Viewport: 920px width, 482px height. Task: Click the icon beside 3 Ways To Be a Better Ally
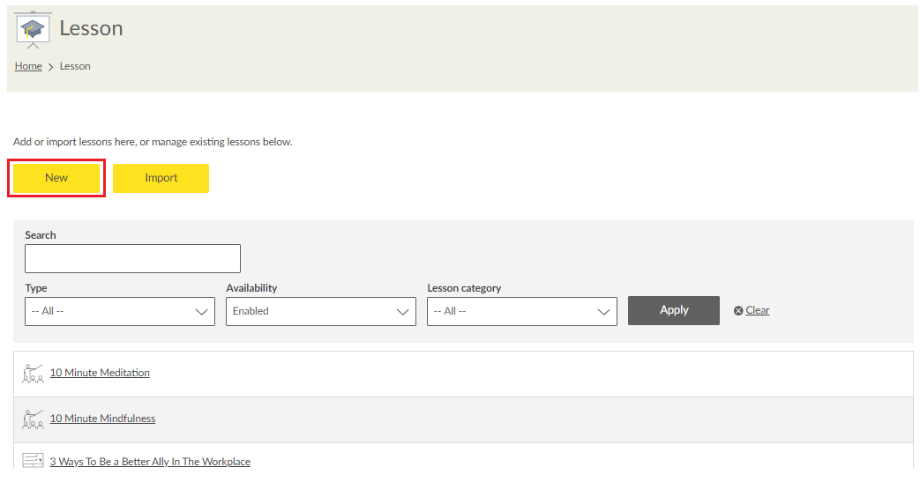click(x=33, y=461)
